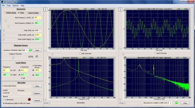Click the speaker mute icon beside 42%
The height and width of the screenshot is (108, 195).
pos(37,56)
